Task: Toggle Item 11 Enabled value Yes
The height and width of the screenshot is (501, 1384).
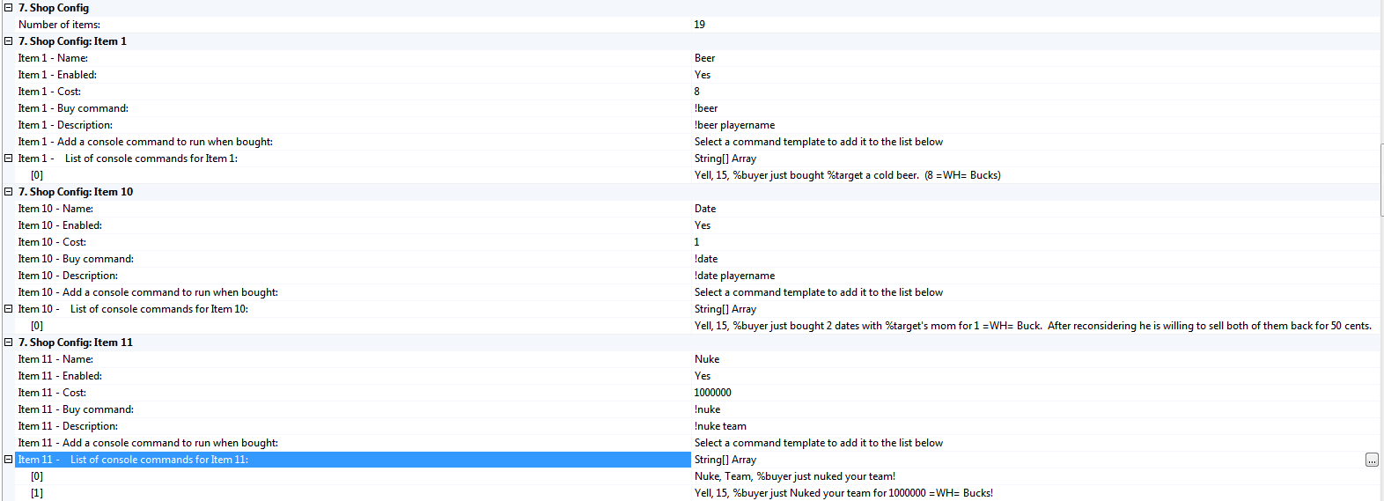Action: point(703,376)
